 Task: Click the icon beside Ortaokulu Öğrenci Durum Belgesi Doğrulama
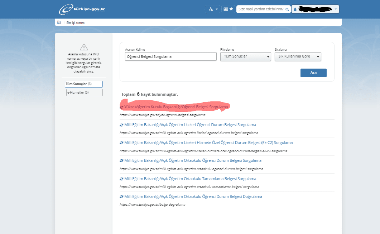[x=121, y=197]
